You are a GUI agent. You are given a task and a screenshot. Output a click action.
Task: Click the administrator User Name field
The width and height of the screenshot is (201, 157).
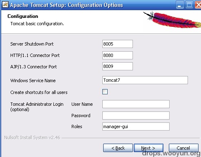click(136, 104)
